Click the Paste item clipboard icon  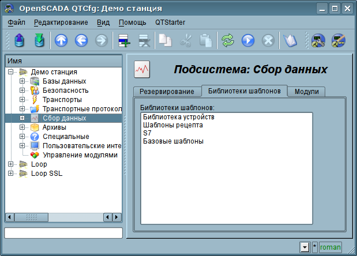(205, 40)
